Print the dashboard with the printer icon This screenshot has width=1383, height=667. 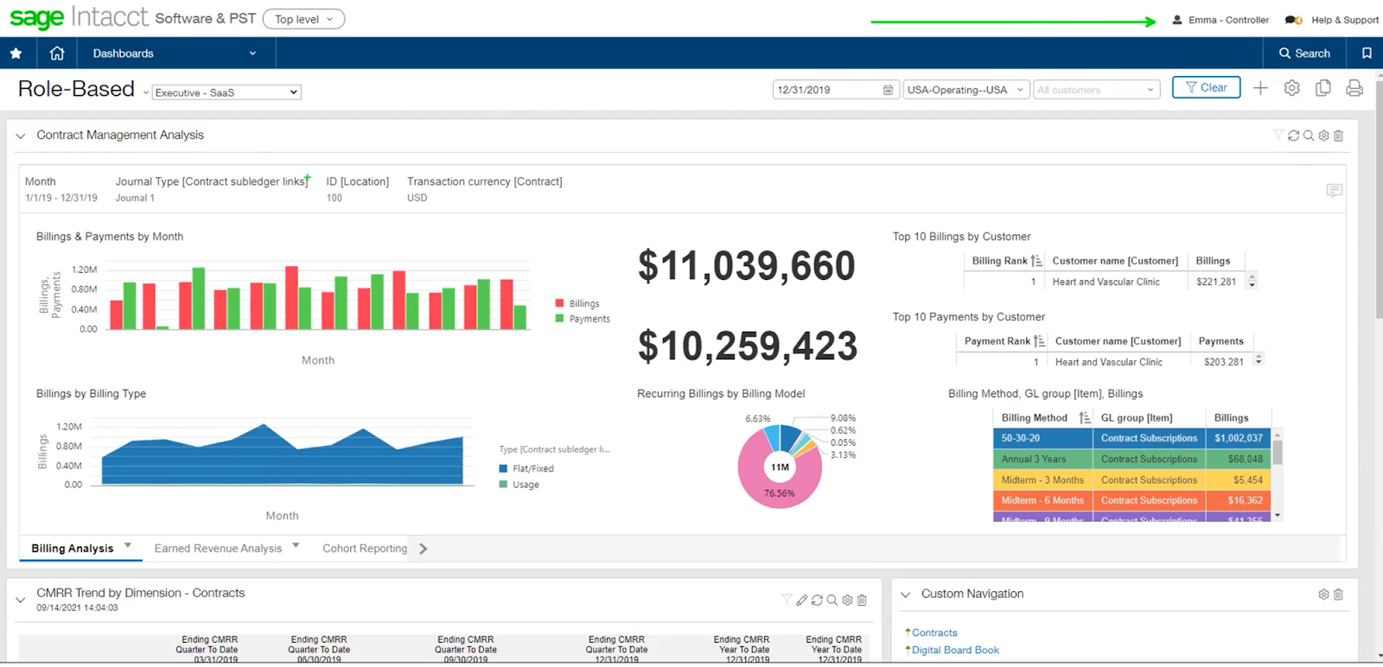[1354, 88]
